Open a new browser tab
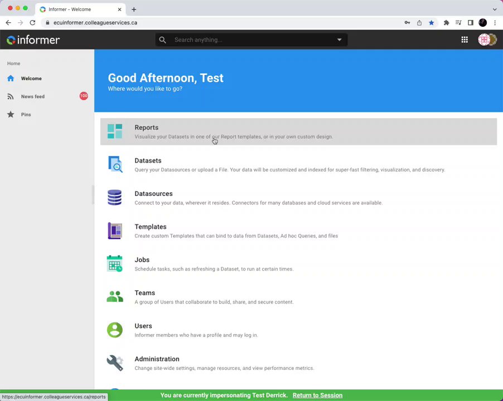This screenshot has height=401, width=503. tap(134, 9)
